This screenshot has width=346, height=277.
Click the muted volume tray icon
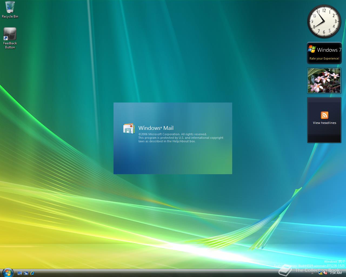pos(325,273)
